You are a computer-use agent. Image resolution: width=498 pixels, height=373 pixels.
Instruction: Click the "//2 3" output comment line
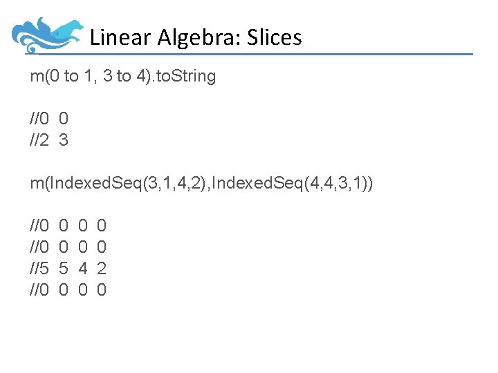(49, 140)
